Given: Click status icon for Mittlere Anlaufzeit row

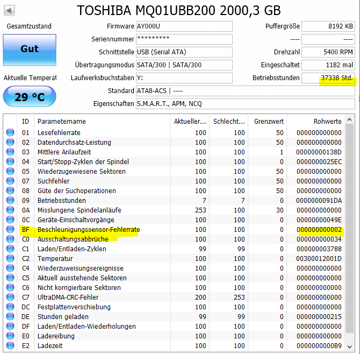Looking at the screenshot, I should (x=10, y=152).
